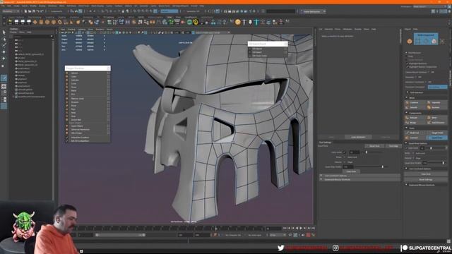
Task: Click the animation range slider bar at bottom
Action: [x=120, y=235]
